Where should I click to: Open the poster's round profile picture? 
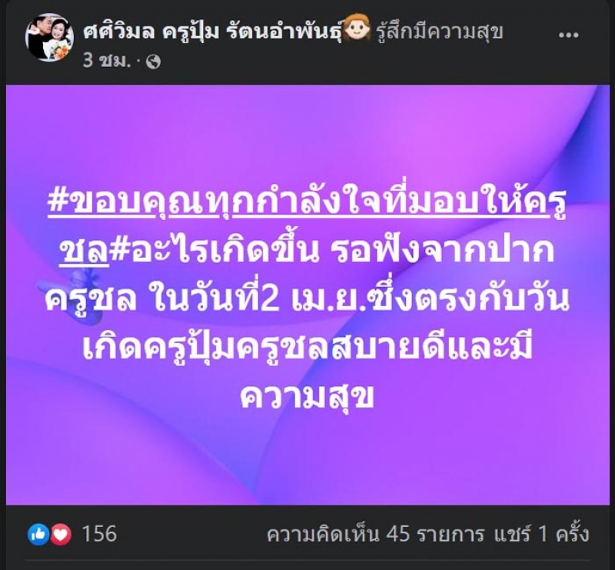coord(49,38)
